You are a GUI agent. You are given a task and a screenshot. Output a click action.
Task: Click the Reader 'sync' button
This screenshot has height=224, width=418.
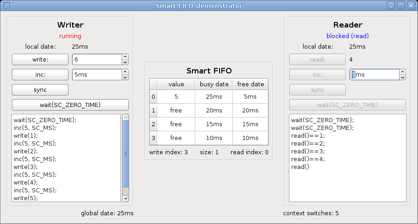pyautogui.click(x=317, y=90)
